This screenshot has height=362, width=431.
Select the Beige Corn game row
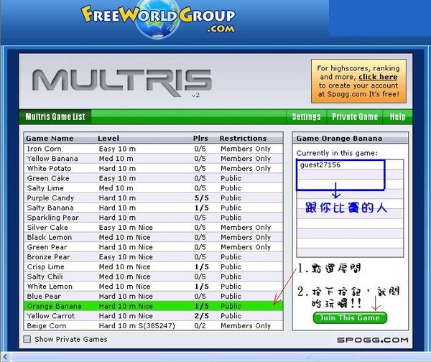click(x=154, y=325)
